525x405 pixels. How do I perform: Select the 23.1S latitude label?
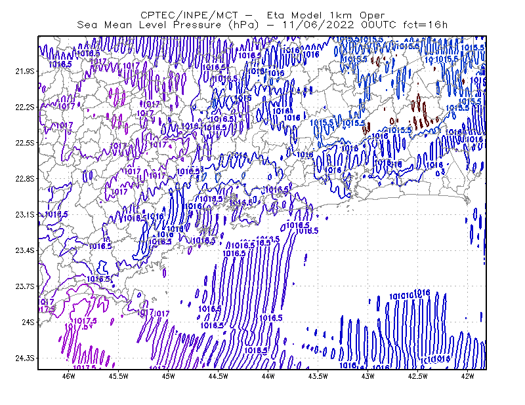click(25, 215)
